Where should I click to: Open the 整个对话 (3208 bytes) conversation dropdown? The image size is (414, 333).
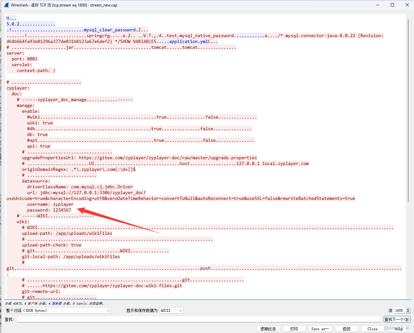pos(58,310)
